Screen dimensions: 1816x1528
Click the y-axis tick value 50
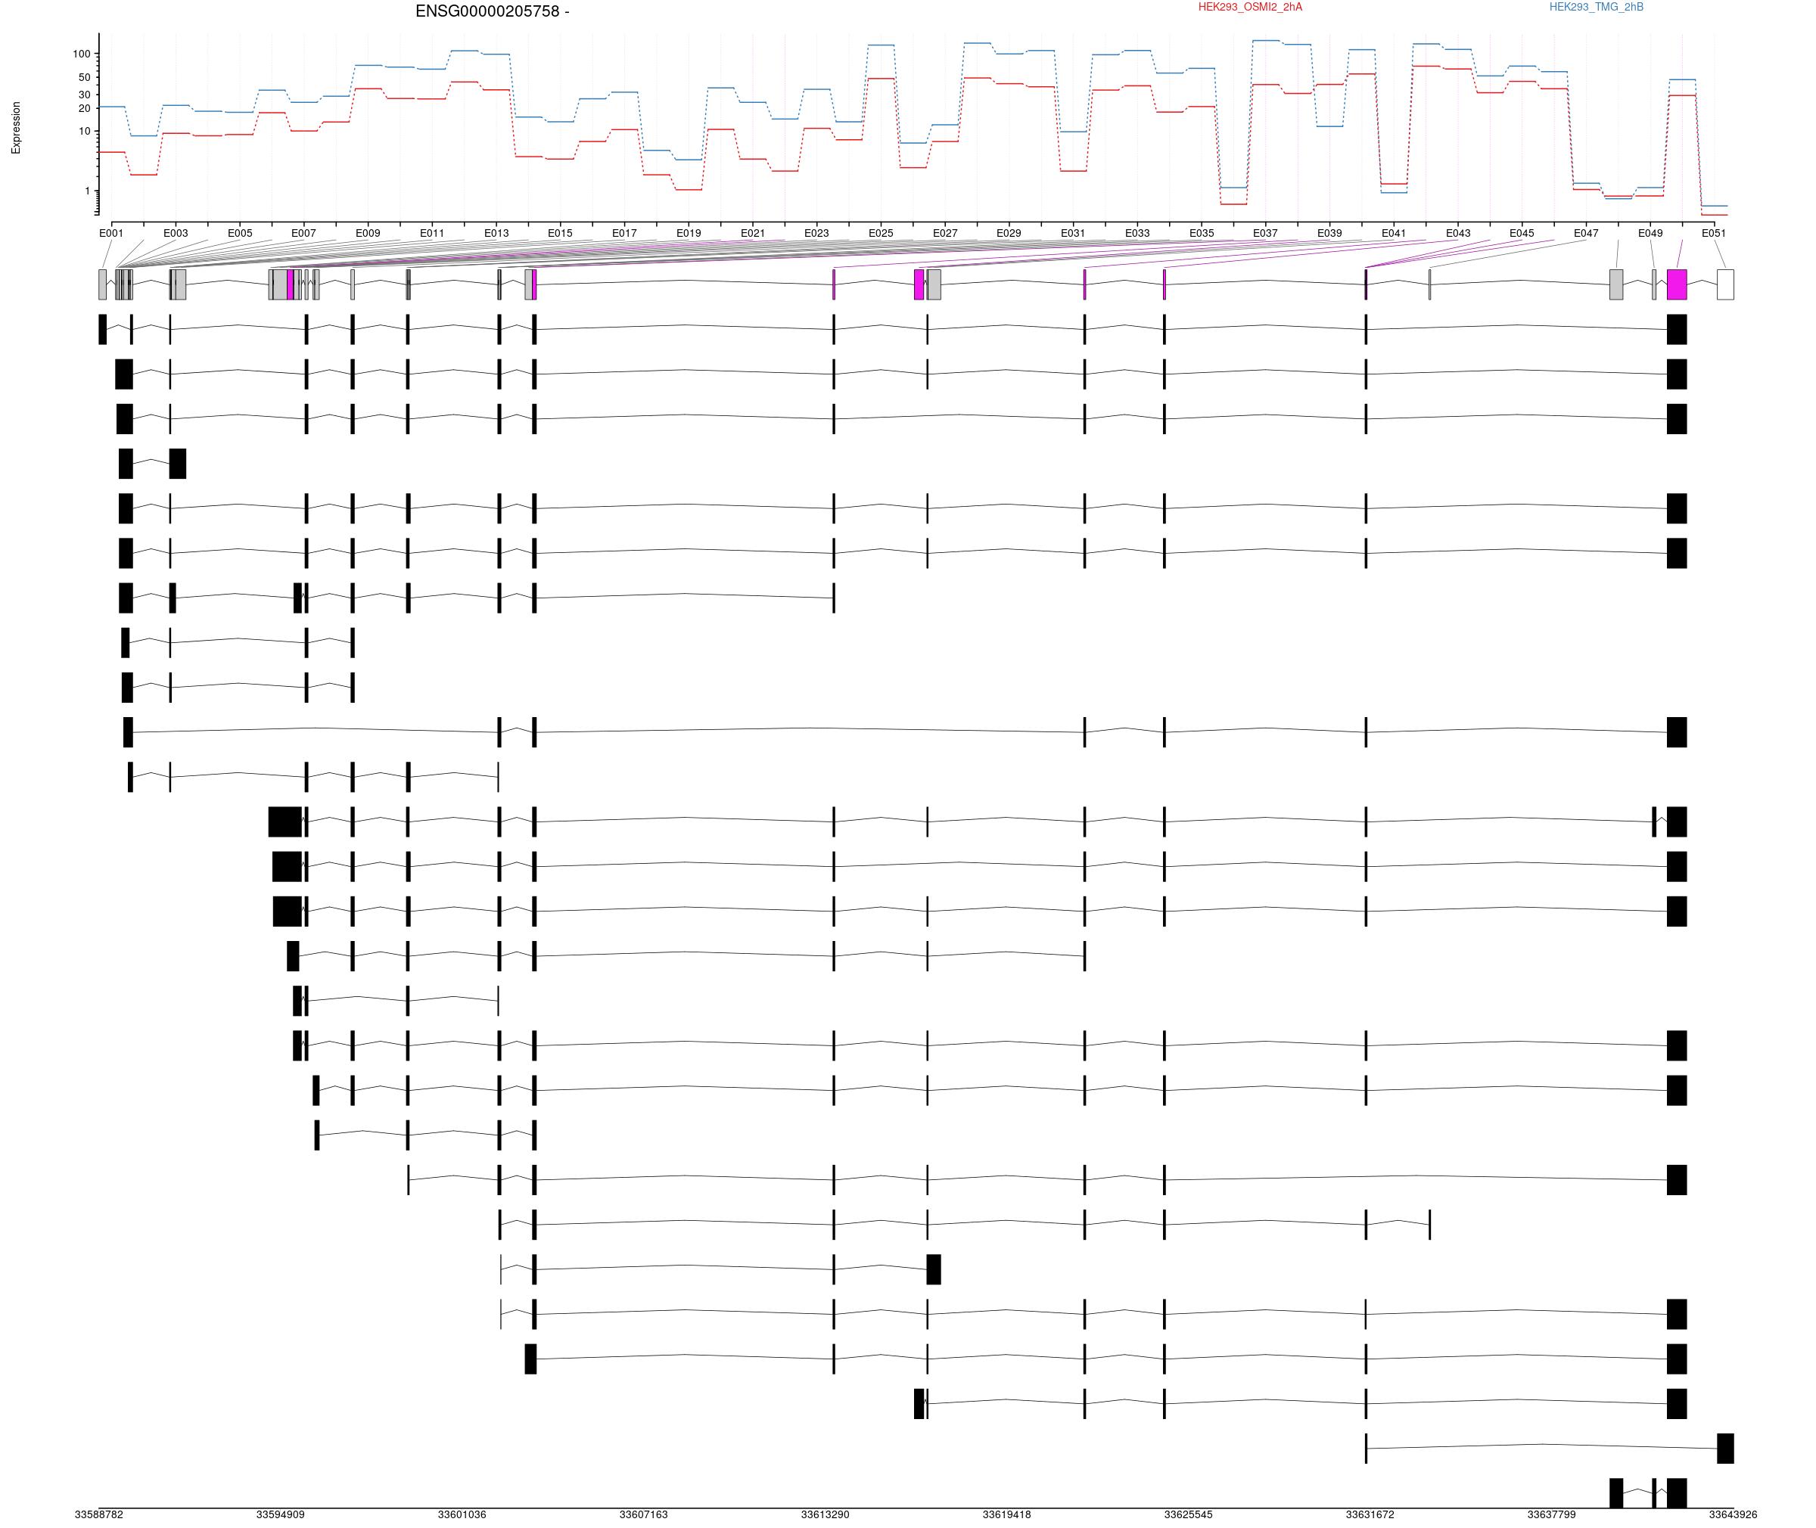(x=84, y=77)
